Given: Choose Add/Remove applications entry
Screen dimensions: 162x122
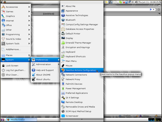Looking at the screenshot, I should (x=16, y=49).
